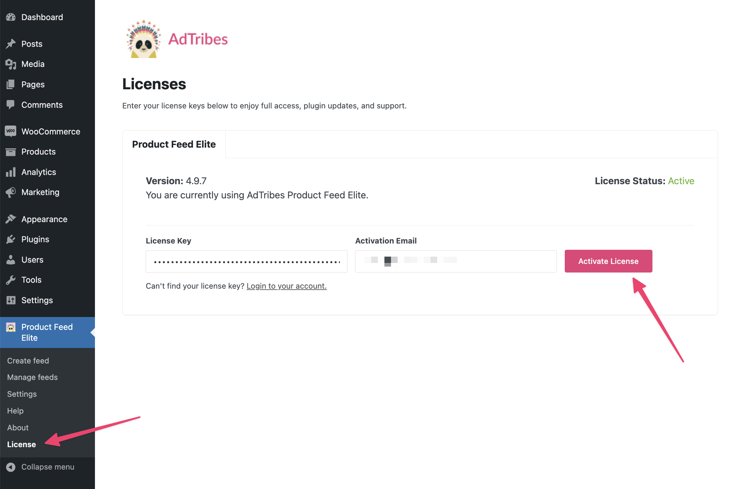
Task: Collapse the admin sidebar menu
Action: (47, 467)
